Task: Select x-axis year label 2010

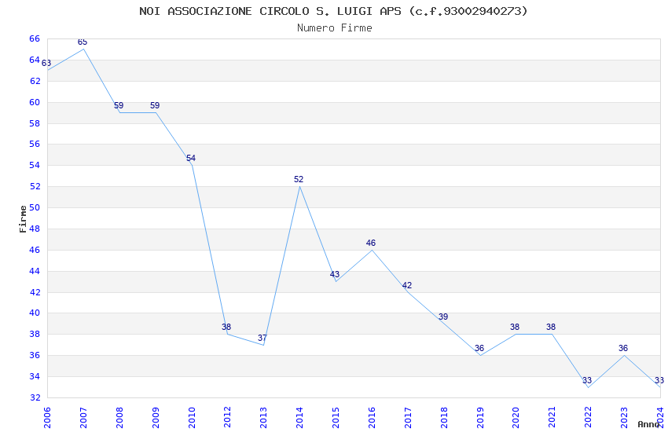Action: [x=192, y=418]
